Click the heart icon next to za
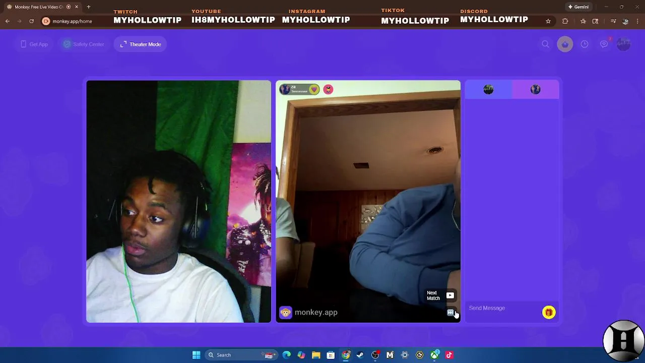This screenshot has width=645, height=363. pos(314,89)
